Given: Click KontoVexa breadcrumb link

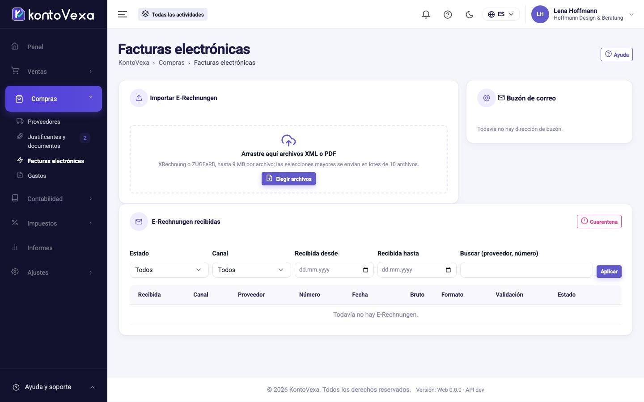Looking at the screenshot, I should point(134,63).
